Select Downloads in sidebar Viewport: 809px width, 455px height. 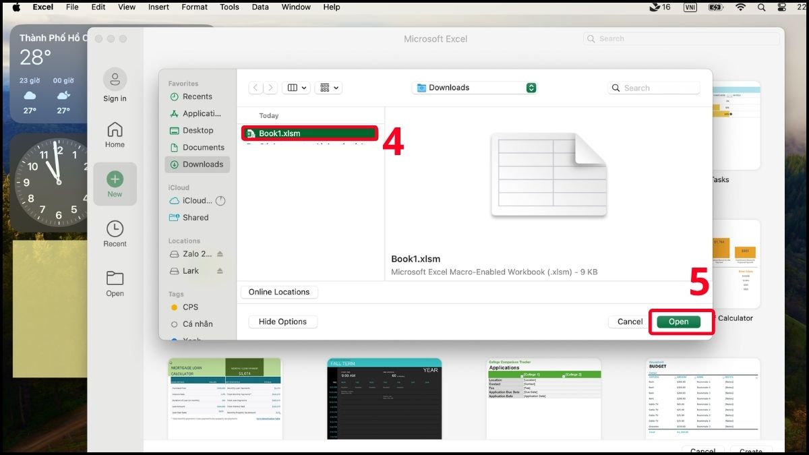pos(197,164)
